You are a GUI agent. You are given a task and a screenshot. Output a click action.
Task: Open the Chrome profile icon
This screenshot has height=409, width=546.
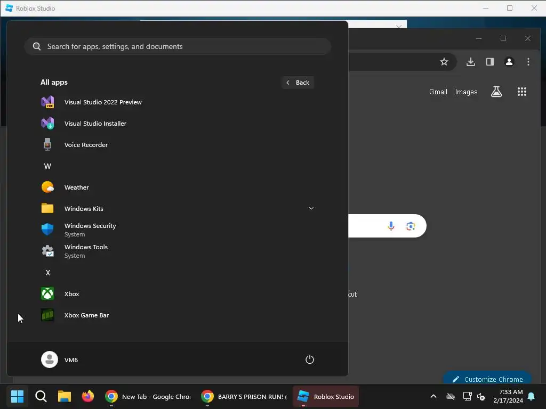[x=509, y=62]
